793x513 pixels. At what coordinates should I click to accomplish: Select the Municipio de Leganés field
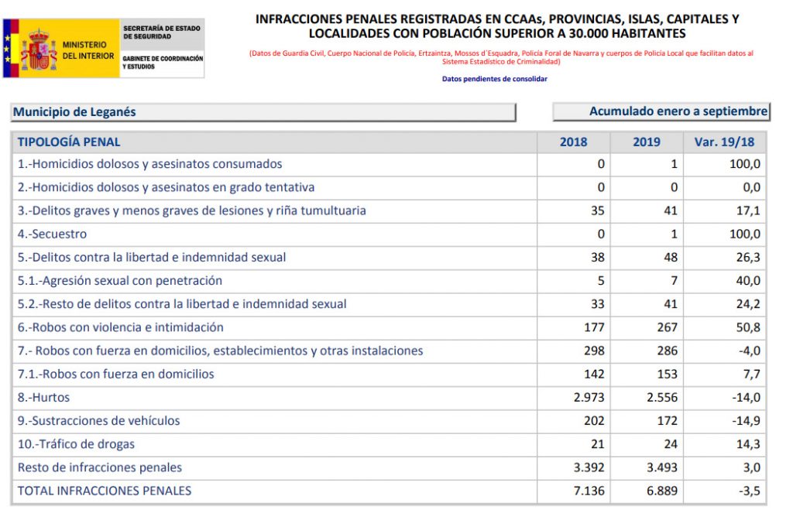coord(263,112)
